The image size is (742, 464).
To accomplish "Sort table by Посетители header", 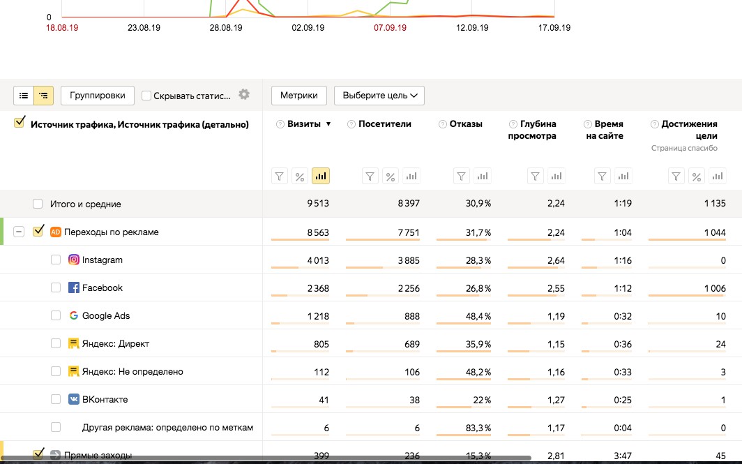I will 384,124.
